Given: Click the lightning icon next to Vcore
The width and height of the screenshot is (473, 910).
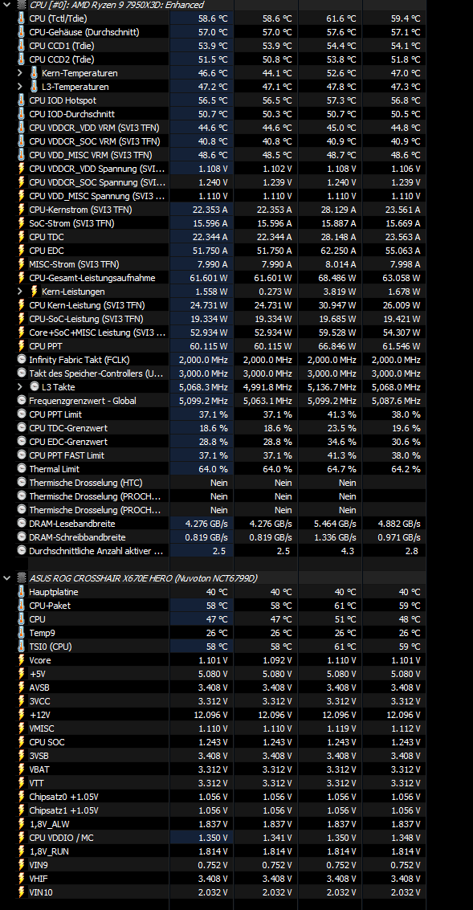Looking at the screenshot, I should (22, 660).
